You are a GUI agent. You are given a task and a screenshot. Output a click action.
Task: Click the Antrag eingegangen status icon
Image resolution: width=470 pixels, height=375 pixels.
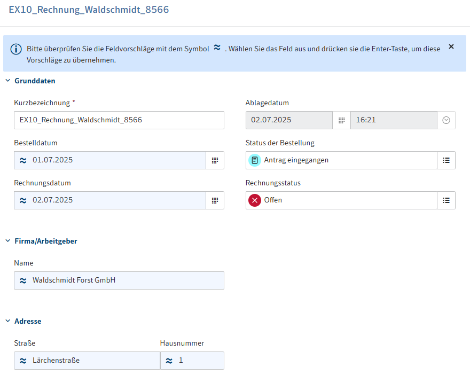point(254,160)
